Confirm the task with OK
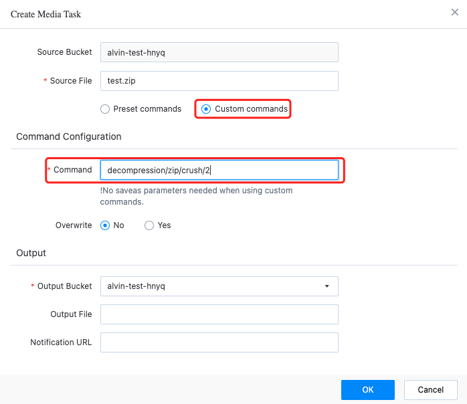Image resolution: width=467 pixels, height=404 pixels. click(x=368, y=390)
